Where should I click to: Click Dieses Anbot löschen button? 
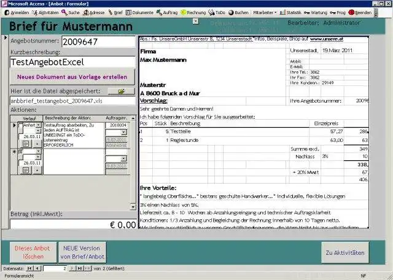coord(33,252)
